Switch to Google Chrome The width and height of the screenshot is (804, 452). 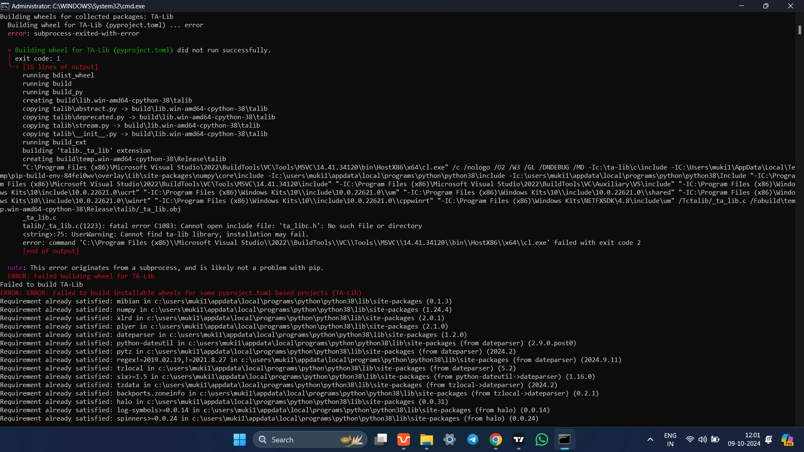point(496,439)
